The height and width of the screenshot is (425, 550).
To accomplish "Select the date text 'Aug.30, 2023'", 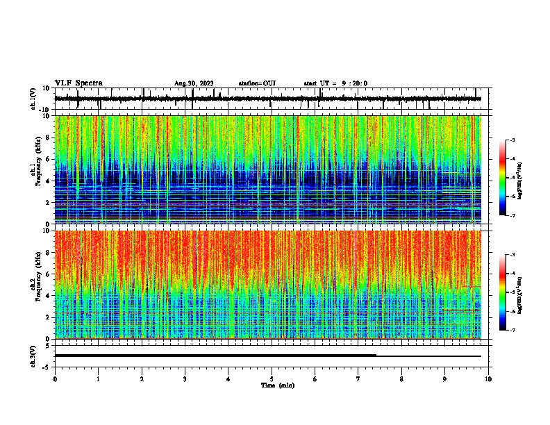I will (194, 83).
